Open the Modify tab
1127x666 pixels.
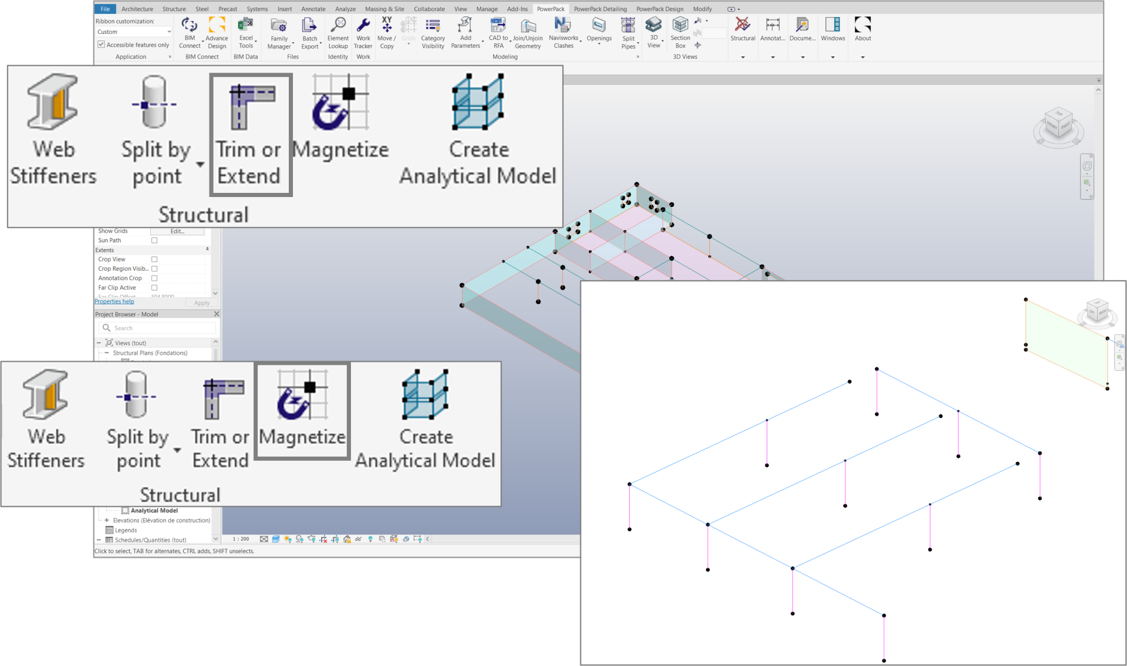pyautogui.click(x=702, y=9)
